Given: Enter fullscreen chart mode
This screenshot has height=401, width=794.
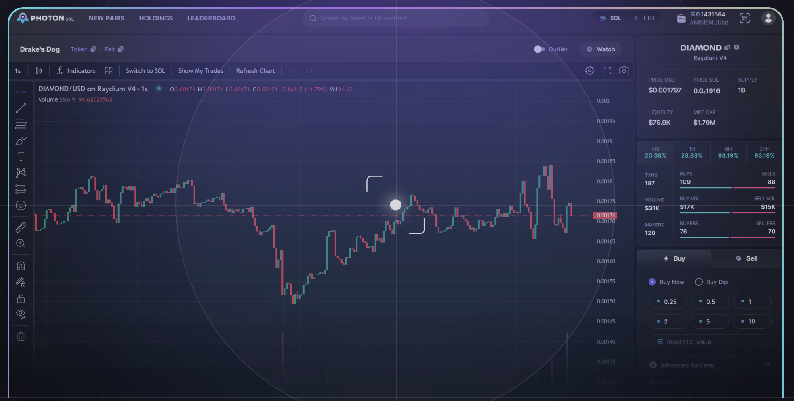Looking at the screenshot, I should 607,70.
